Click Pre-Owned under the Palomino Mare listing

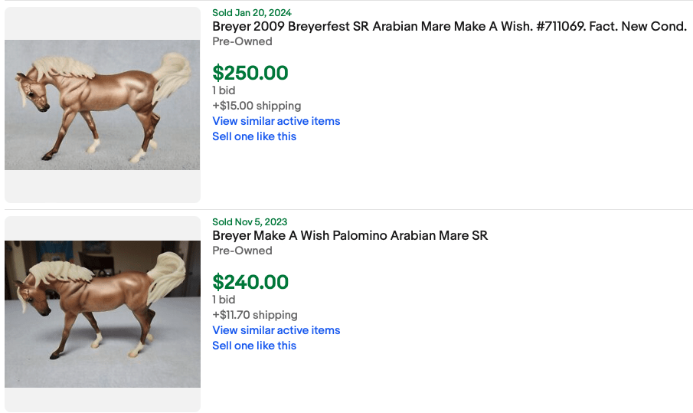242,251
